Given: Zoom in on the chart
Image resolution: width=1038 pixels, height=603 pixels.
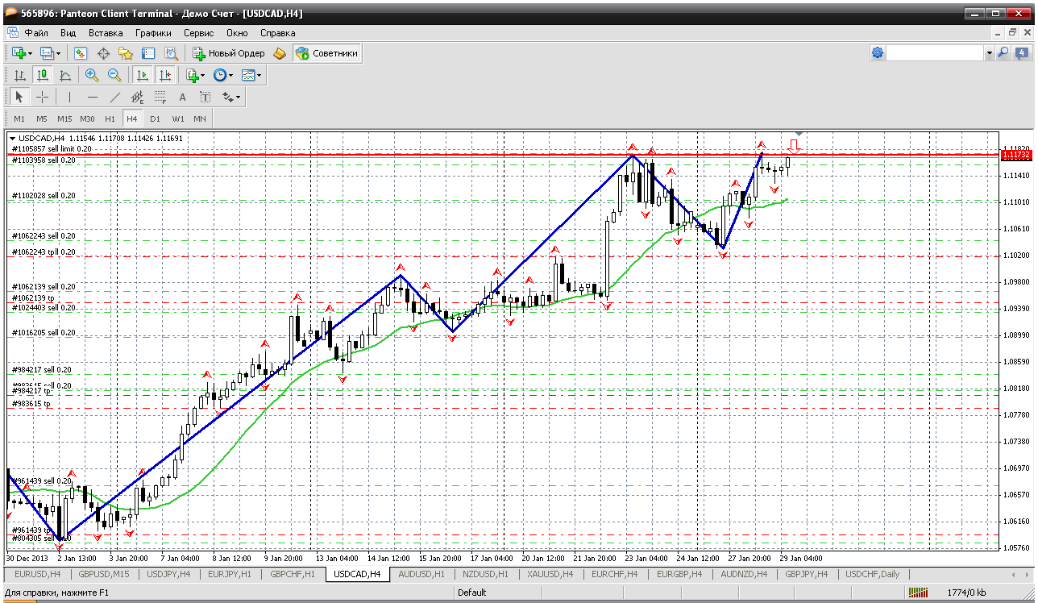Looking at the screenshot, I should click(92, 75).
